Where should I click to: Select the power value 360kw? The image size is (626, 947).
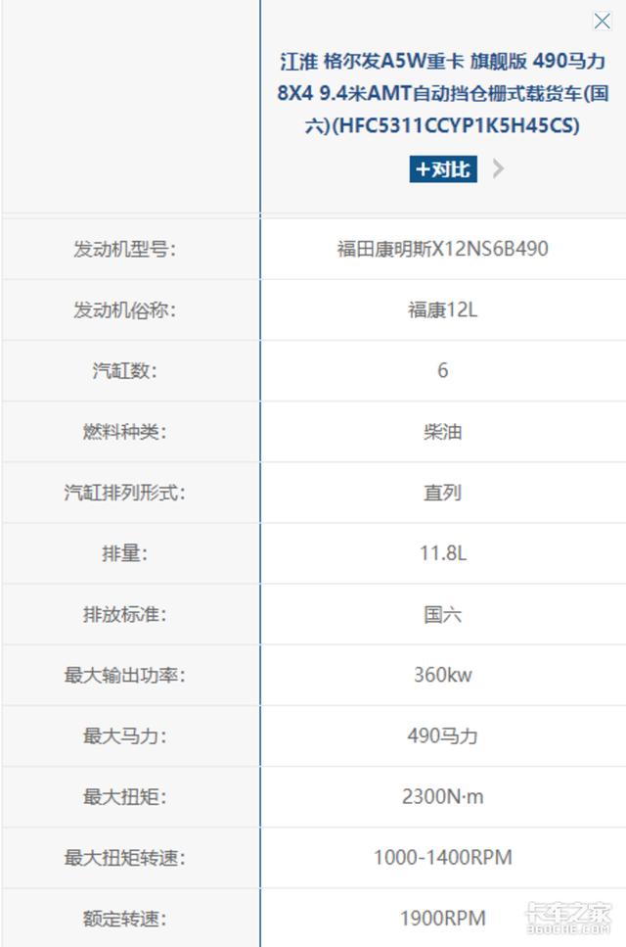[x=443, y=675]
